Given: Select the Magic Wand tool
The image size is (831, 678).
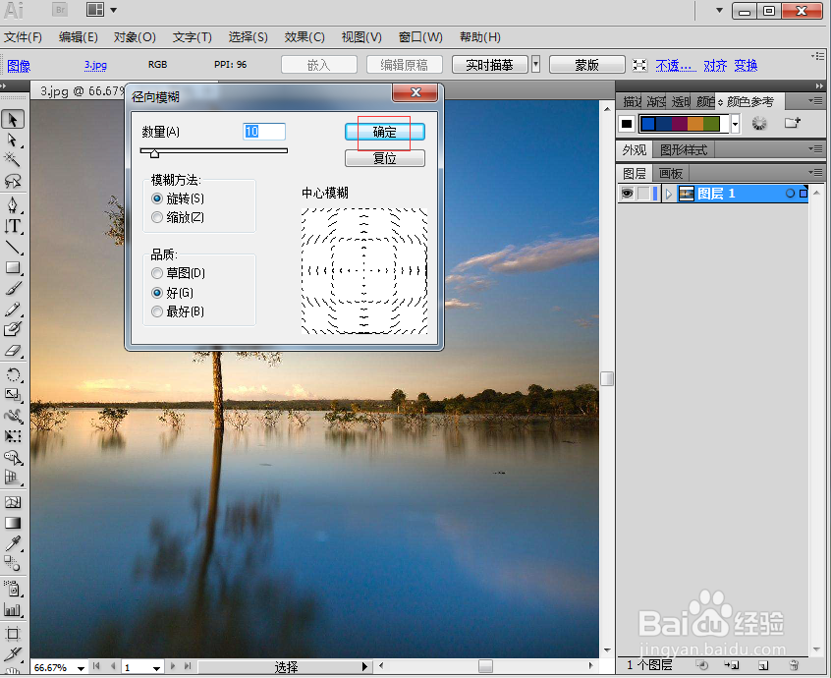Looking at the screenshot, I should pyautogui.click(x=12, y=159).
